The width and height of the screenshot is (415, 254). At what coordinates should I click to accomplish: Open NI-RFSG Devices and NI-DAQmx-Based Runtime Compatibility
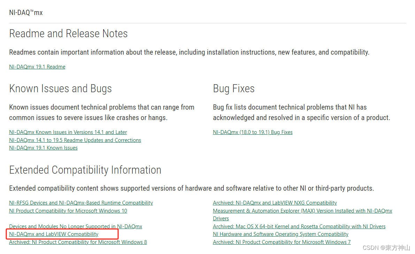81,203
